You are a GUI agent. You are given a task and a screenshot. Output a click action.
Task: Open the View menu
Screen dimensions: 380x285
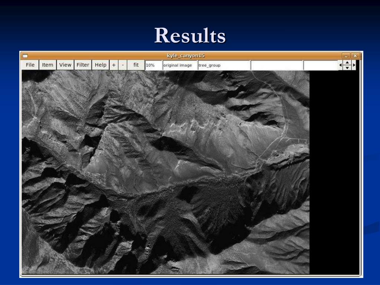(65, 65)
